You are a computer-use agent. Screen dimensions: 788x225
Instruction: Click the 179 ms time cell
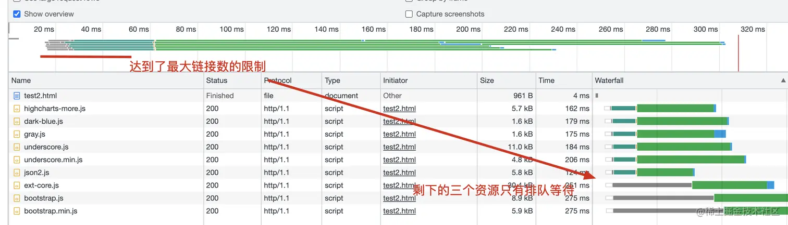tap(577, 121)
